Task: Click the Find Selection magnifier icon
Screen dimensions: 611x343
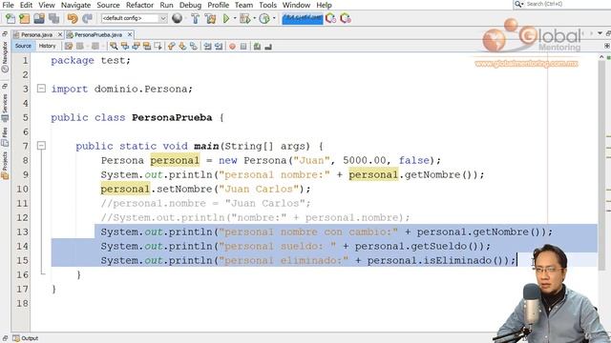Action: pos(114,47)
